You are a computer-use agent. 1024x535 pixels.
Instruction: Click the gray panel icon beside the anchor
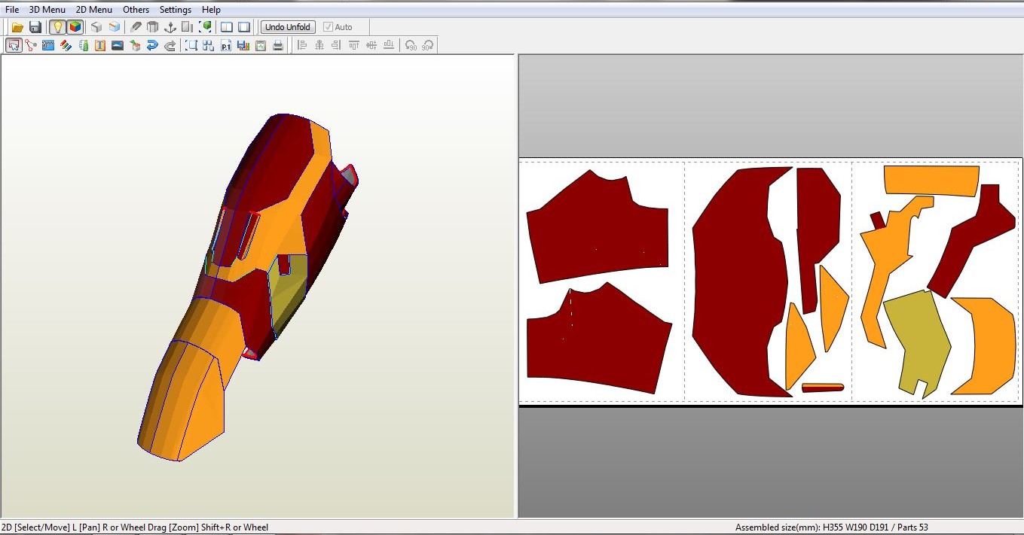[x=188, y=27]
